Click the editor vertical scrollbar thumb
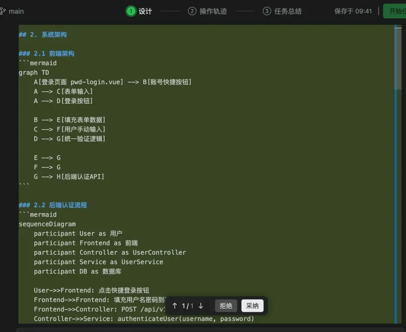Viewport: 406px width, 332px height. pos(398,58)
